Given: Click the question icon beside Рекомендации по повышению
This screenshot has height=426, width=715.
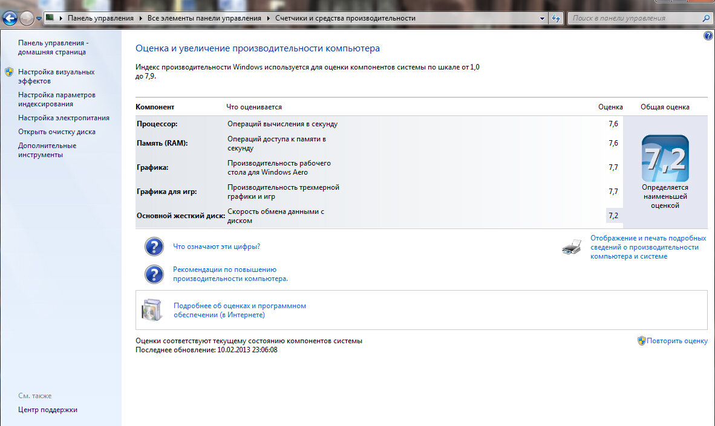Looking at the screenshot, I should coord(154,274).
